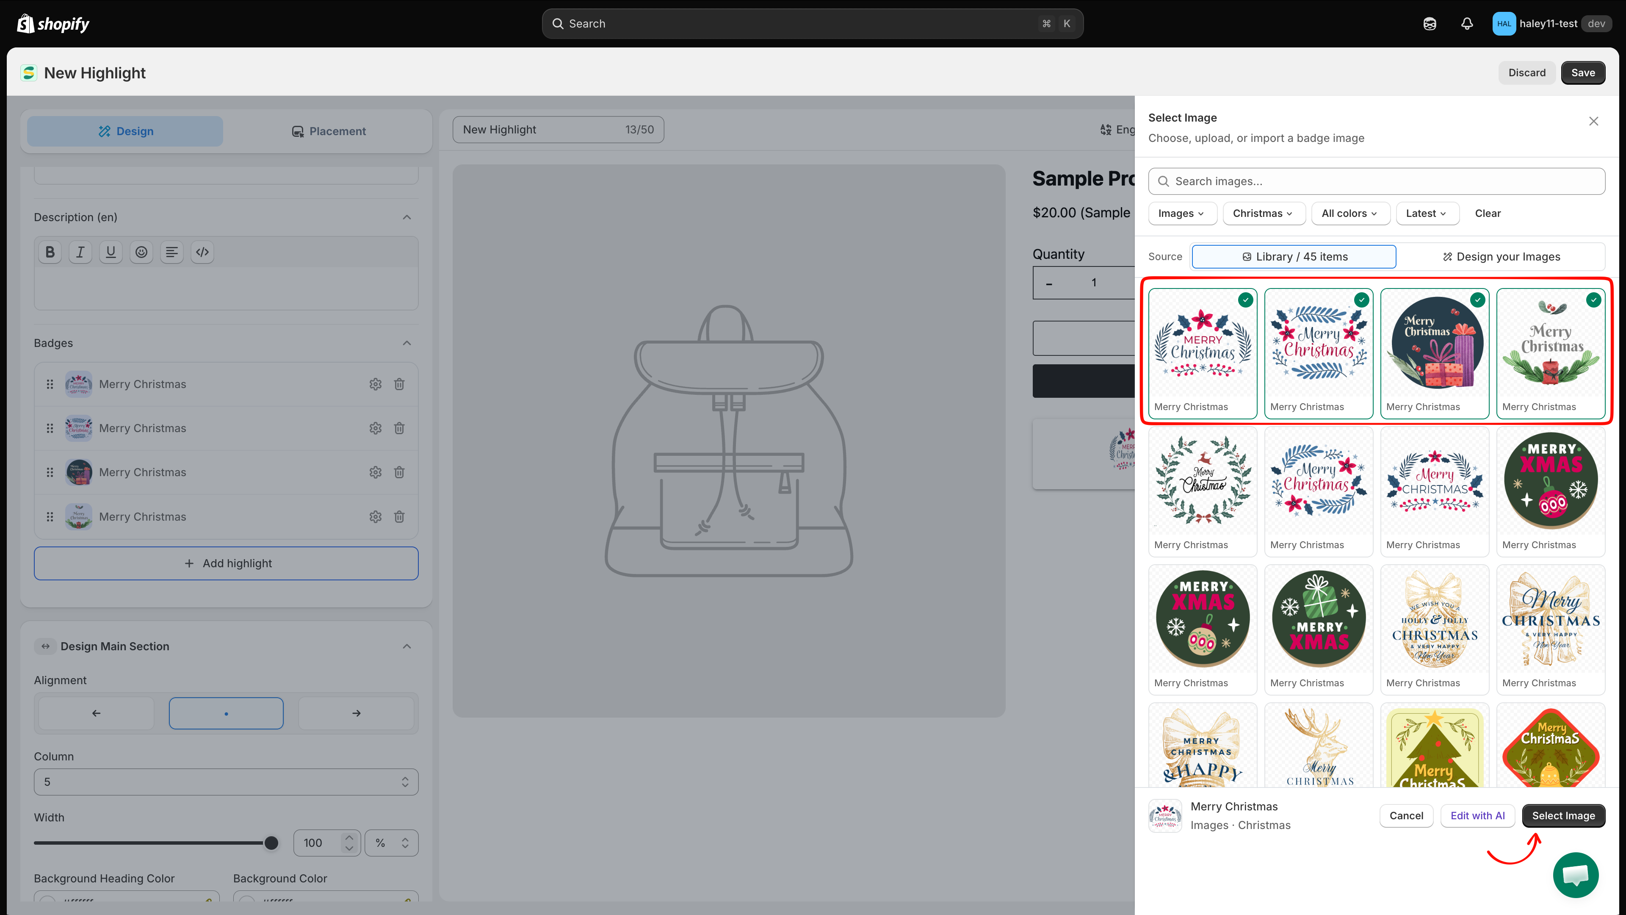Click Add highlight button

[x=226, y=563]
